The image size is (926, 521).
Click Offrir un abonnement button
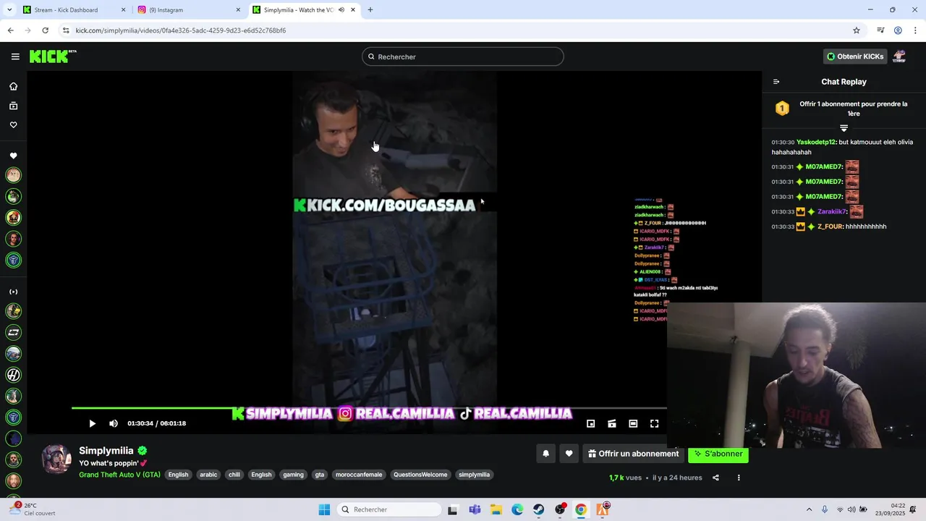click(633, 454)
